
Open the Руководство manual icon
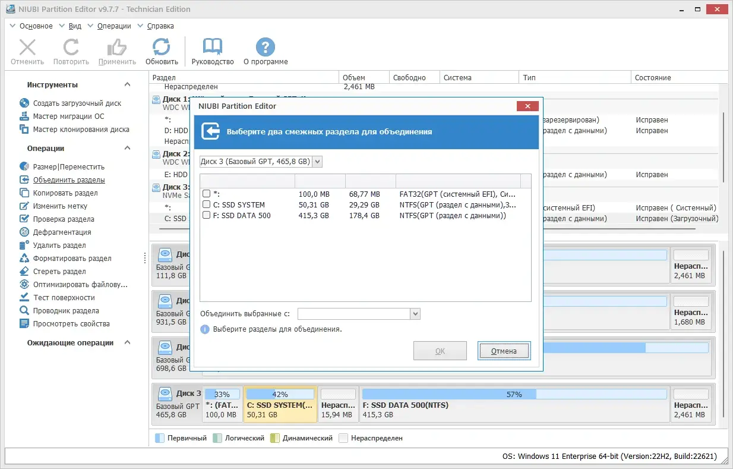[x=213, y=48]
